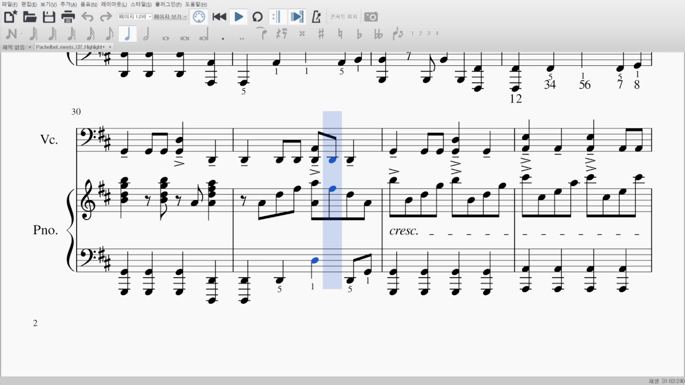The image size is (685, 385).
Task: Flip note stem direction icon
Action: coord(398,34)
